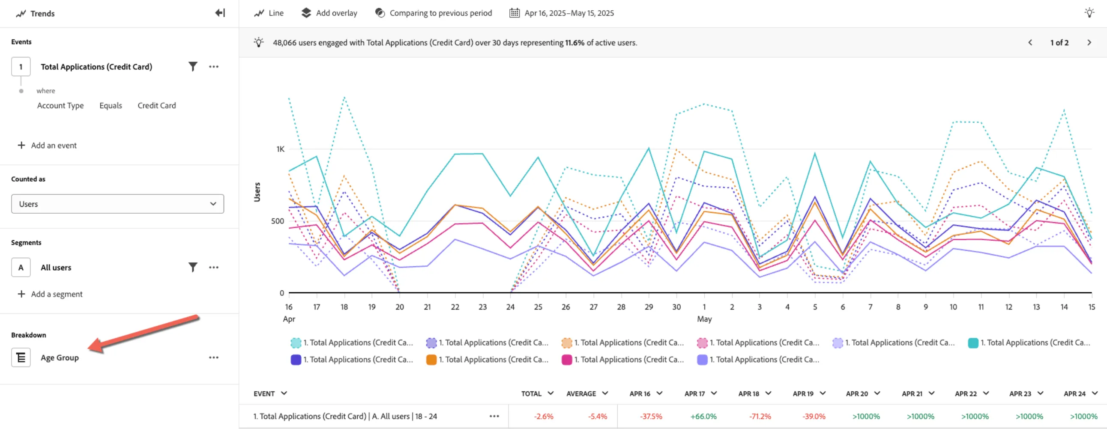The width and height of the screenshot is (1107, 429).
Task: Go to the previous insight
Action: point(1030,42)
